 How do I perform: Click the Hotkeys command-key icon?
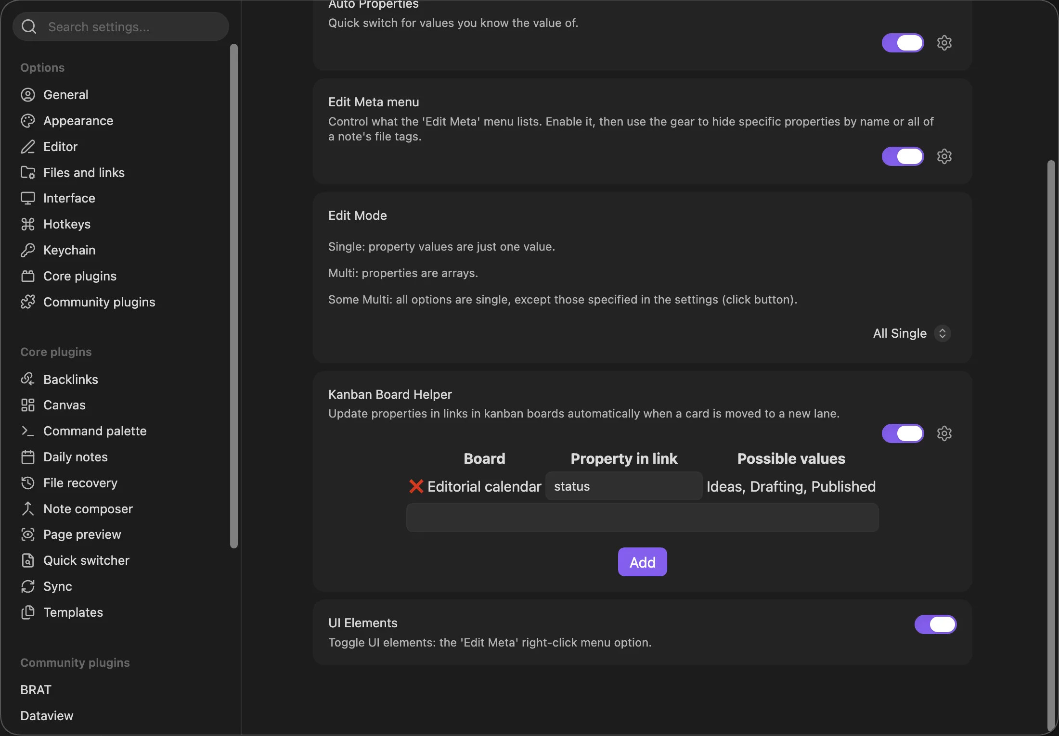28,224
